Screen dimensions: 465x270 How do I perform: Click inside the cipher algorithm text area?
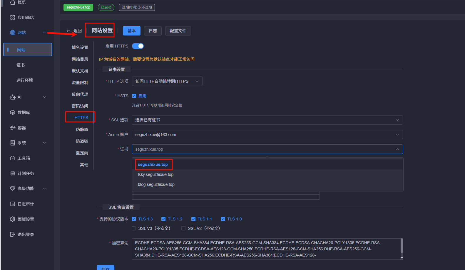click(x=265, y=249)
